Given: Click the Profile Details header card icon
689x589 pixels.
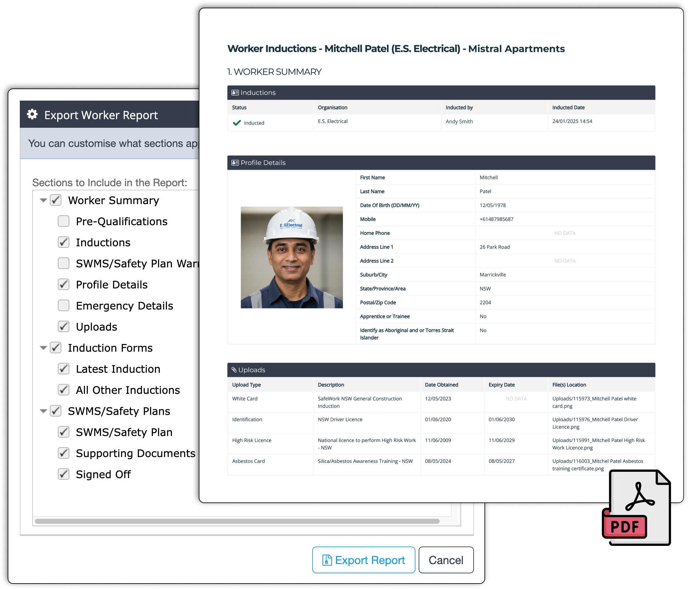Looking at the screenshot, I should (x=235, y=163).
